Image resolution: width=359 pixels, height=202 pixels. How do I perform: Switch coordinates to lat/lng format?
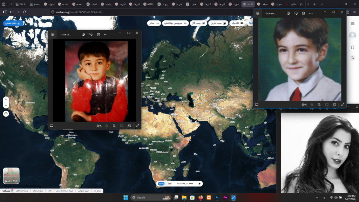(161, 183)
